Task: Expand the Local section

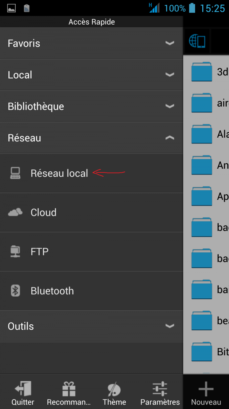Action: (92, 74)
